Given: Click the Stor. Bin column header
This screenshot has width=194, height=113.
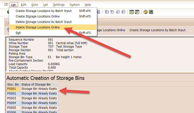Looking at the screenshot, I should [13, 84].
